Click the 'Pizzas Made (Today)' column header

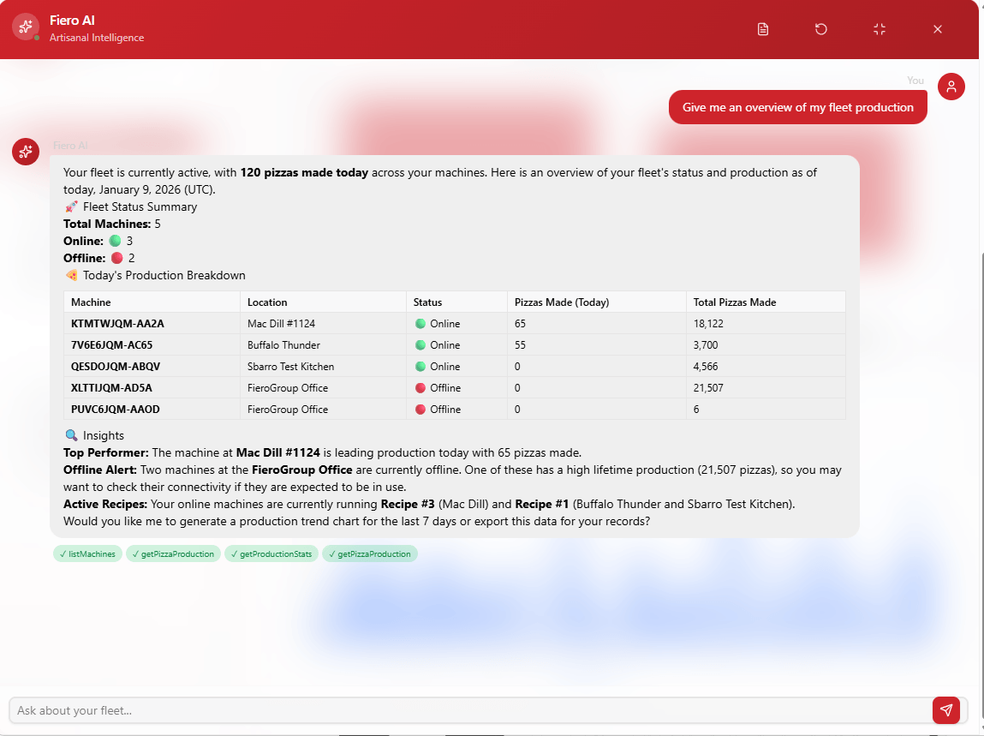[x=561, y=302]
